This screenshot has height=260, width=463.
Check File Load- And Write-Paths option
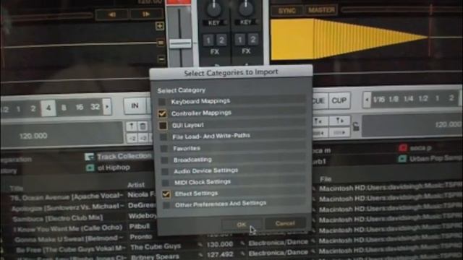163,137
